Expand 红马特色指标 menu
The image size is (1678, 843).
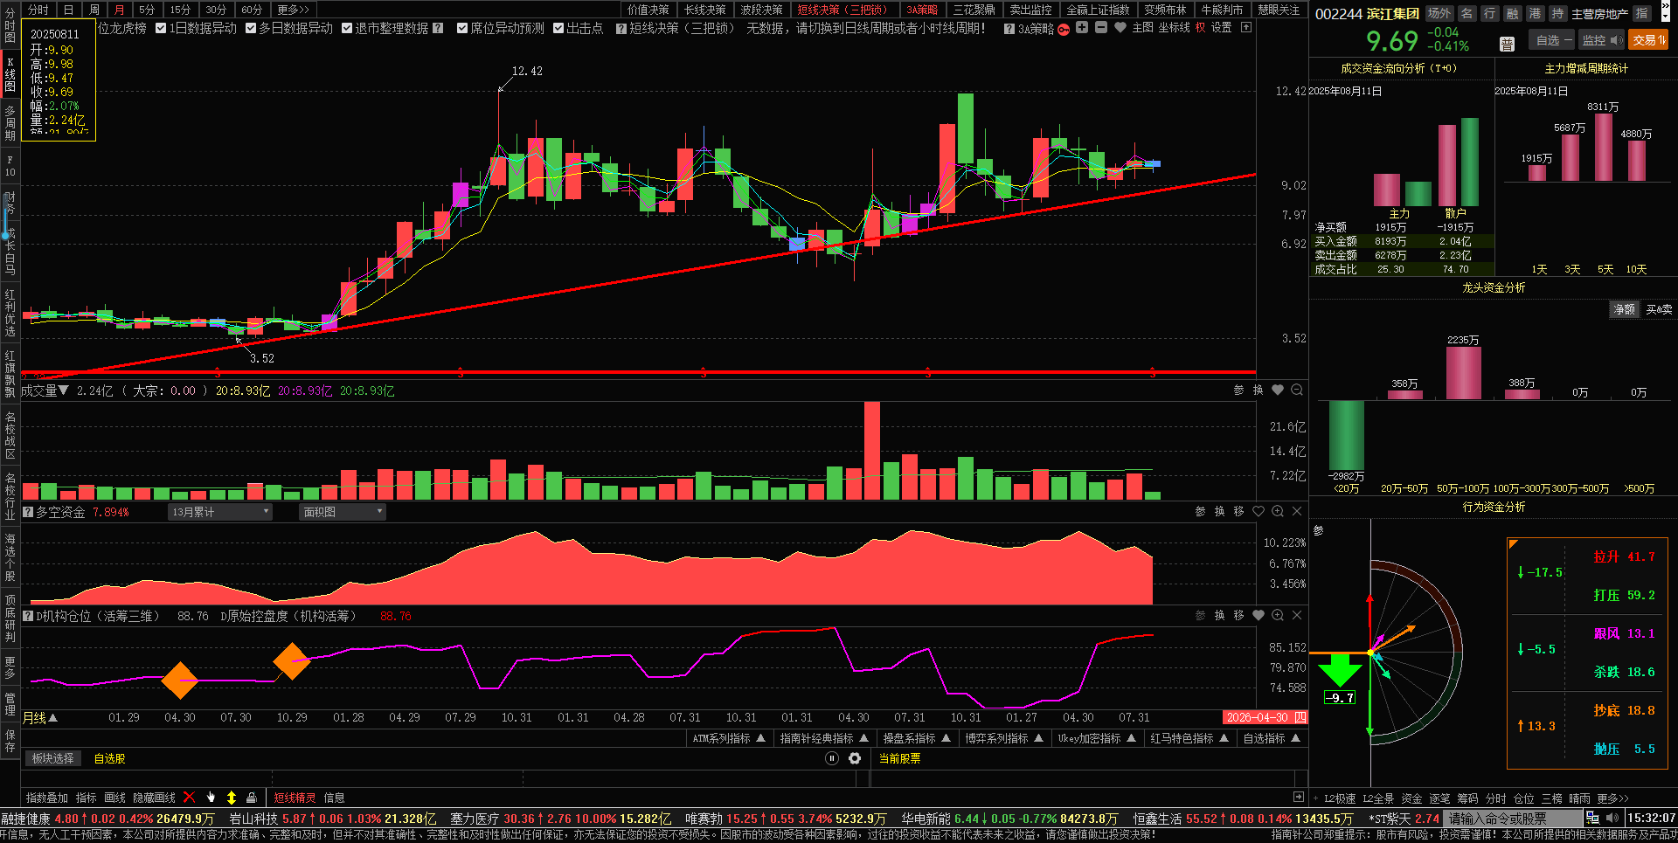coord(1189,738)
